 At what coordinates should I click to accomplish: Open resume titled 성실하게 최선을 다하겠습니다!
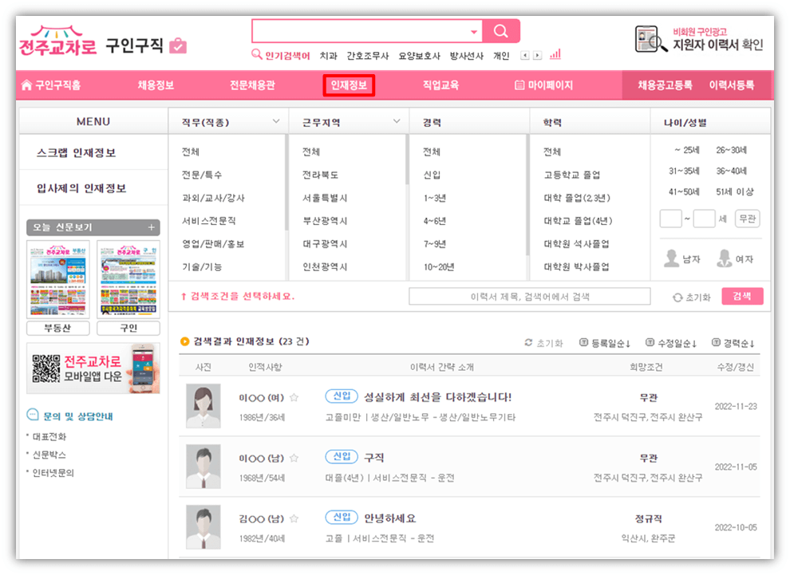(437, 397)
